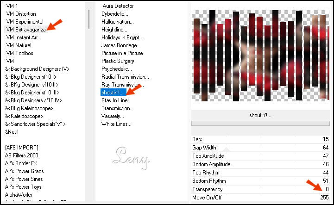Select AB Filters 2000 category
The image size is (334, 205).
[21, 155]
